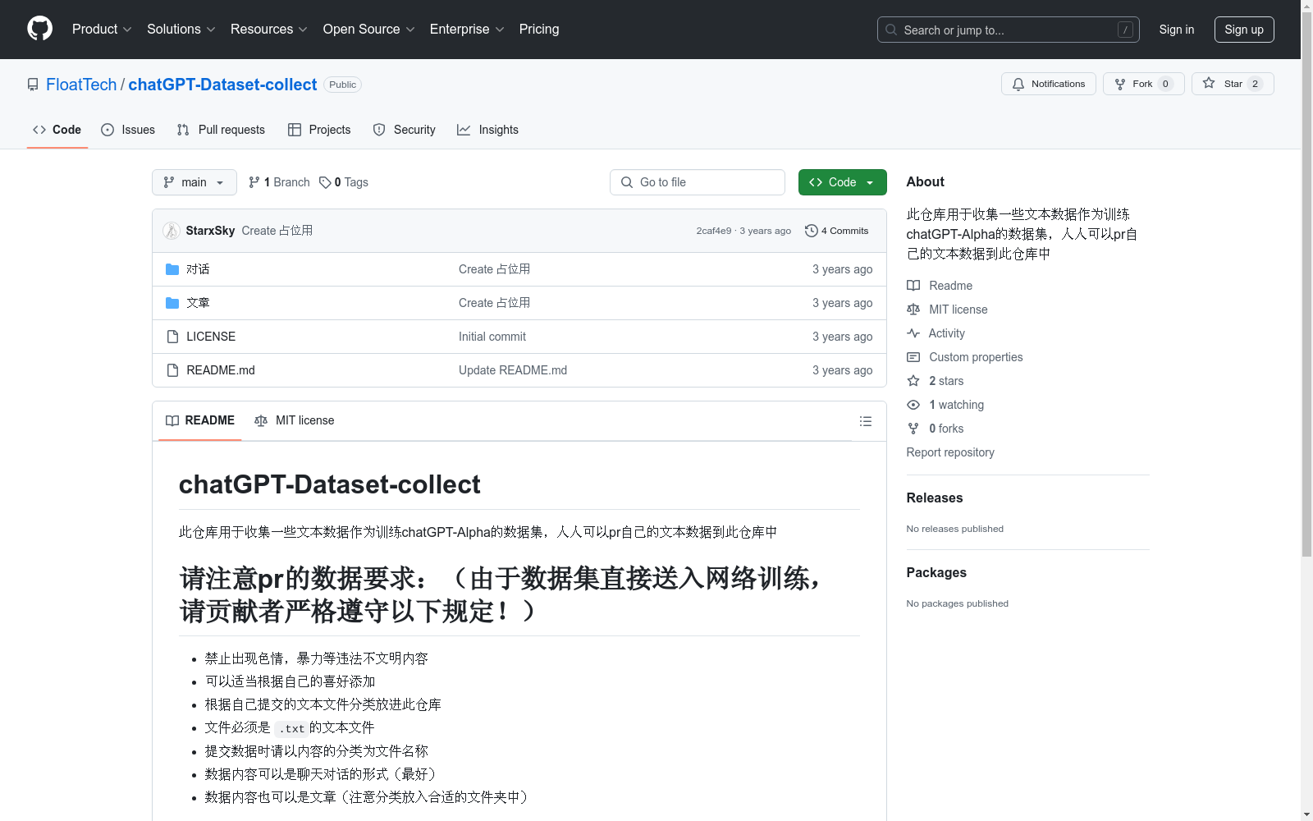Click the Go to file search field

click(698, 182)
